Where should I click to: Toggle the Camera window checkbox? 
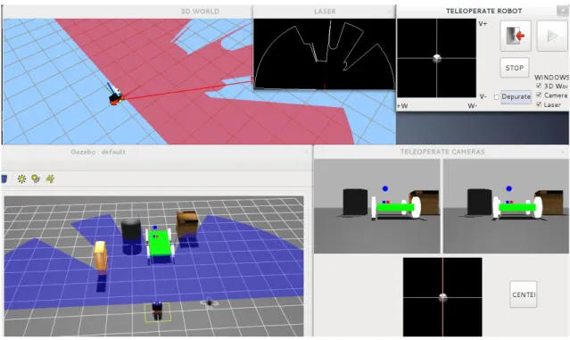539,95
